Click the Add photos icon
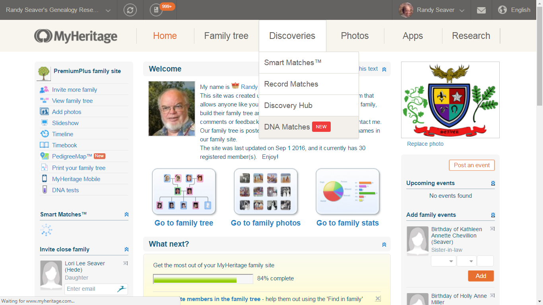The width and height of the screenshot is (543, 305). 45,112
